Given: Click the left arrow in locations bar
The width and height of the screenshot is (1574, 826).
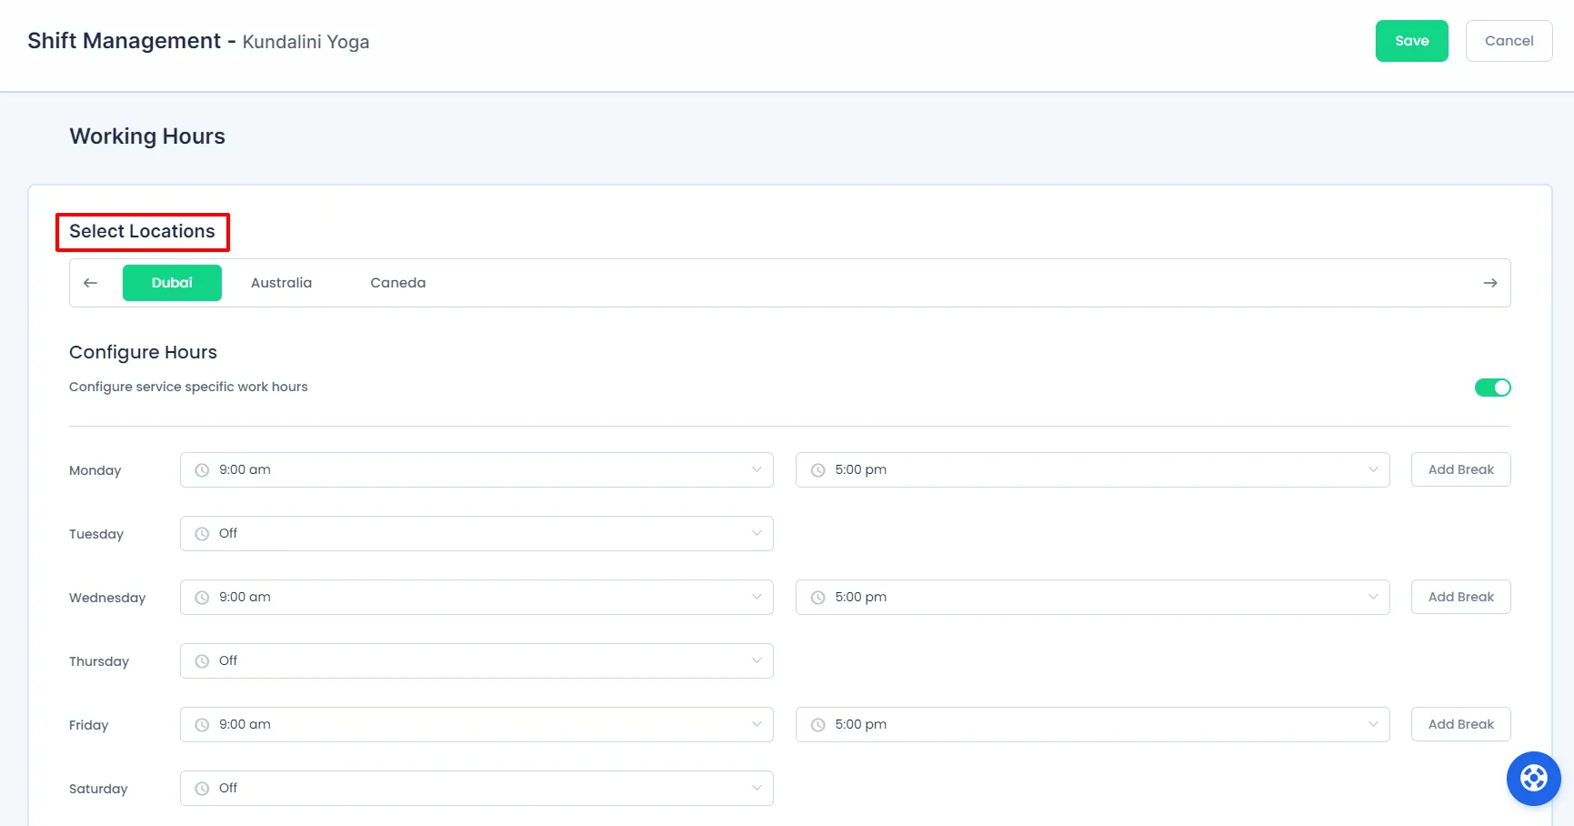Looking at the screenshot, I should click(x=90, y=283).
